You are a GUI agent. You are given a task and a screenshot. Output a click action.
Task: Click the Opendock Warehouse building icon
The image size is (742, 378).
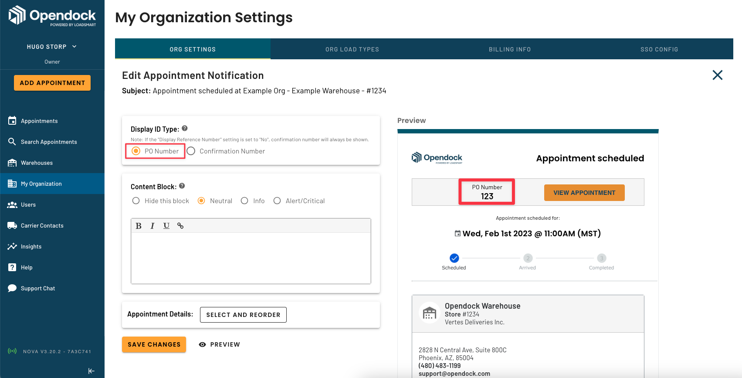[430, 313]
